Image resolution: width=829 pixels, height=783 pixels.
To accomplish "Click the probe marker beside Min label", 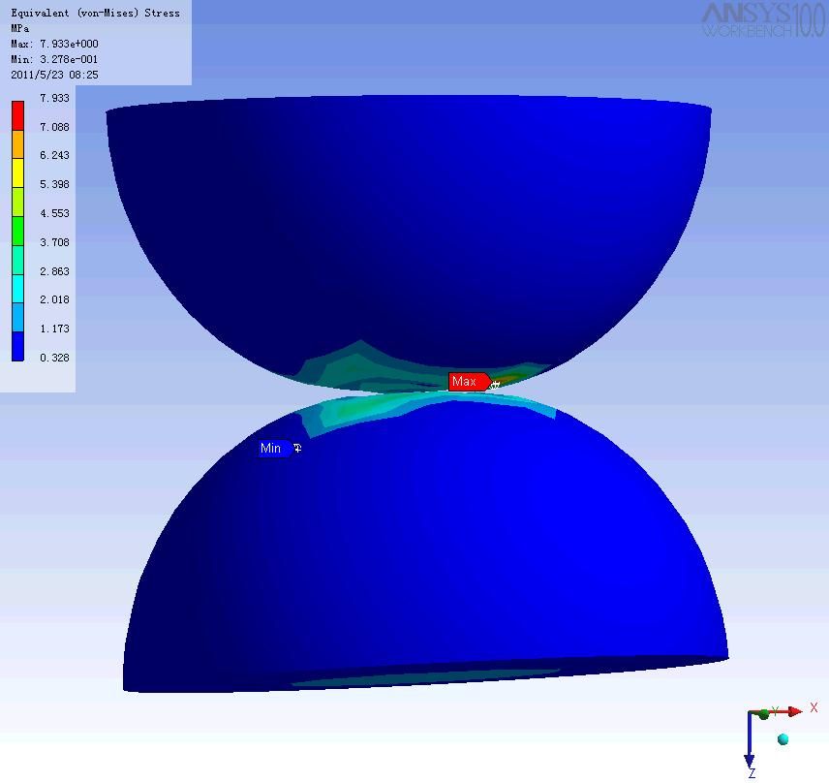I will (297, 448).
